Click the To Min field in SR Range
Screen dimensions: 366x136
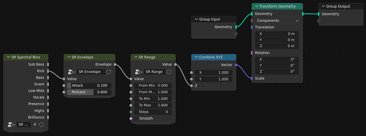coord(153,99)
